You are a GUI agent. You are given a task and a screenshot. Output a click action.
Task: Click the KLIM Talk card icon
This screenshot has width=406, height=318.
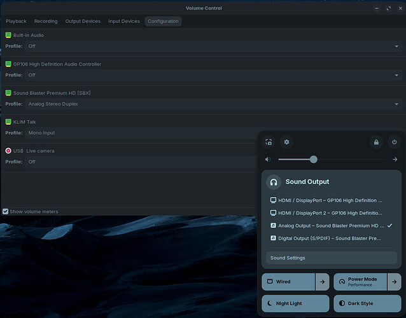point(8,121)
